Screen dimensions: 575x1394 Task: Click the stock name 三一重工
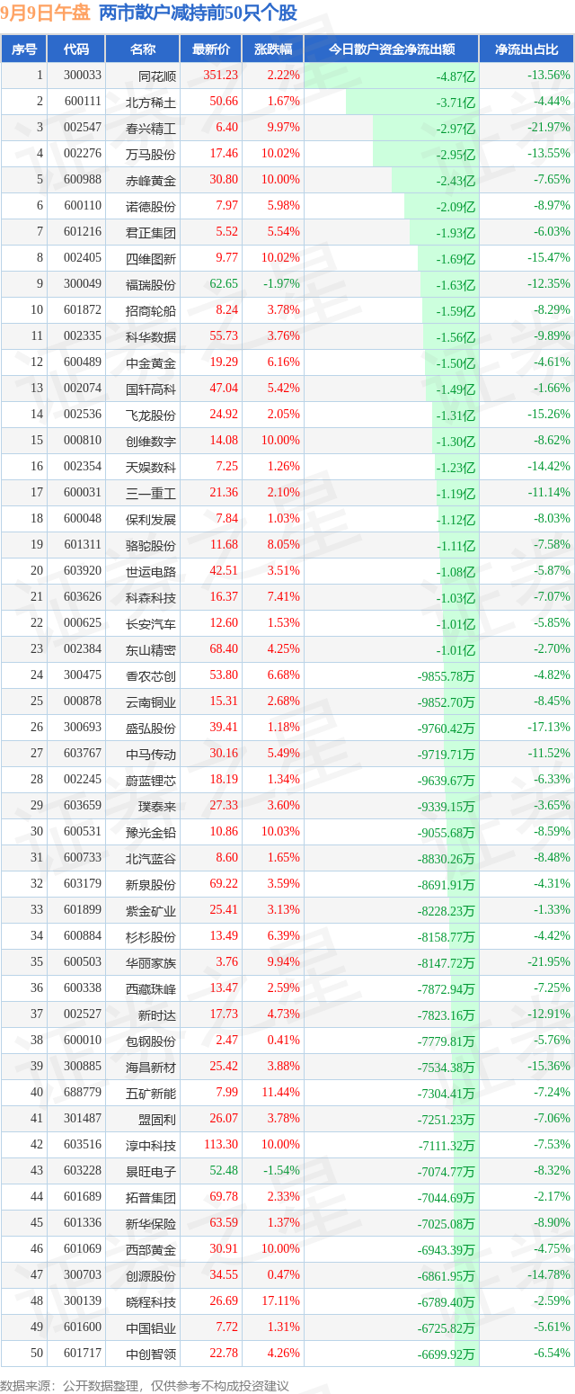pos(151,492)
